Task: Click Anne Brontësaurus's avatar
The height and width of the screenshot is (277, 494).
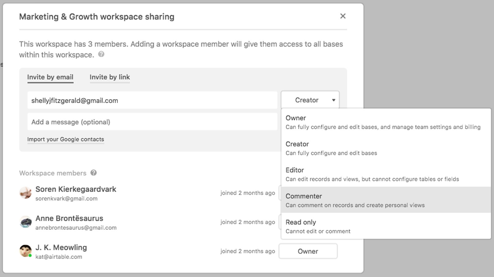Action: (x=25, y=222)
